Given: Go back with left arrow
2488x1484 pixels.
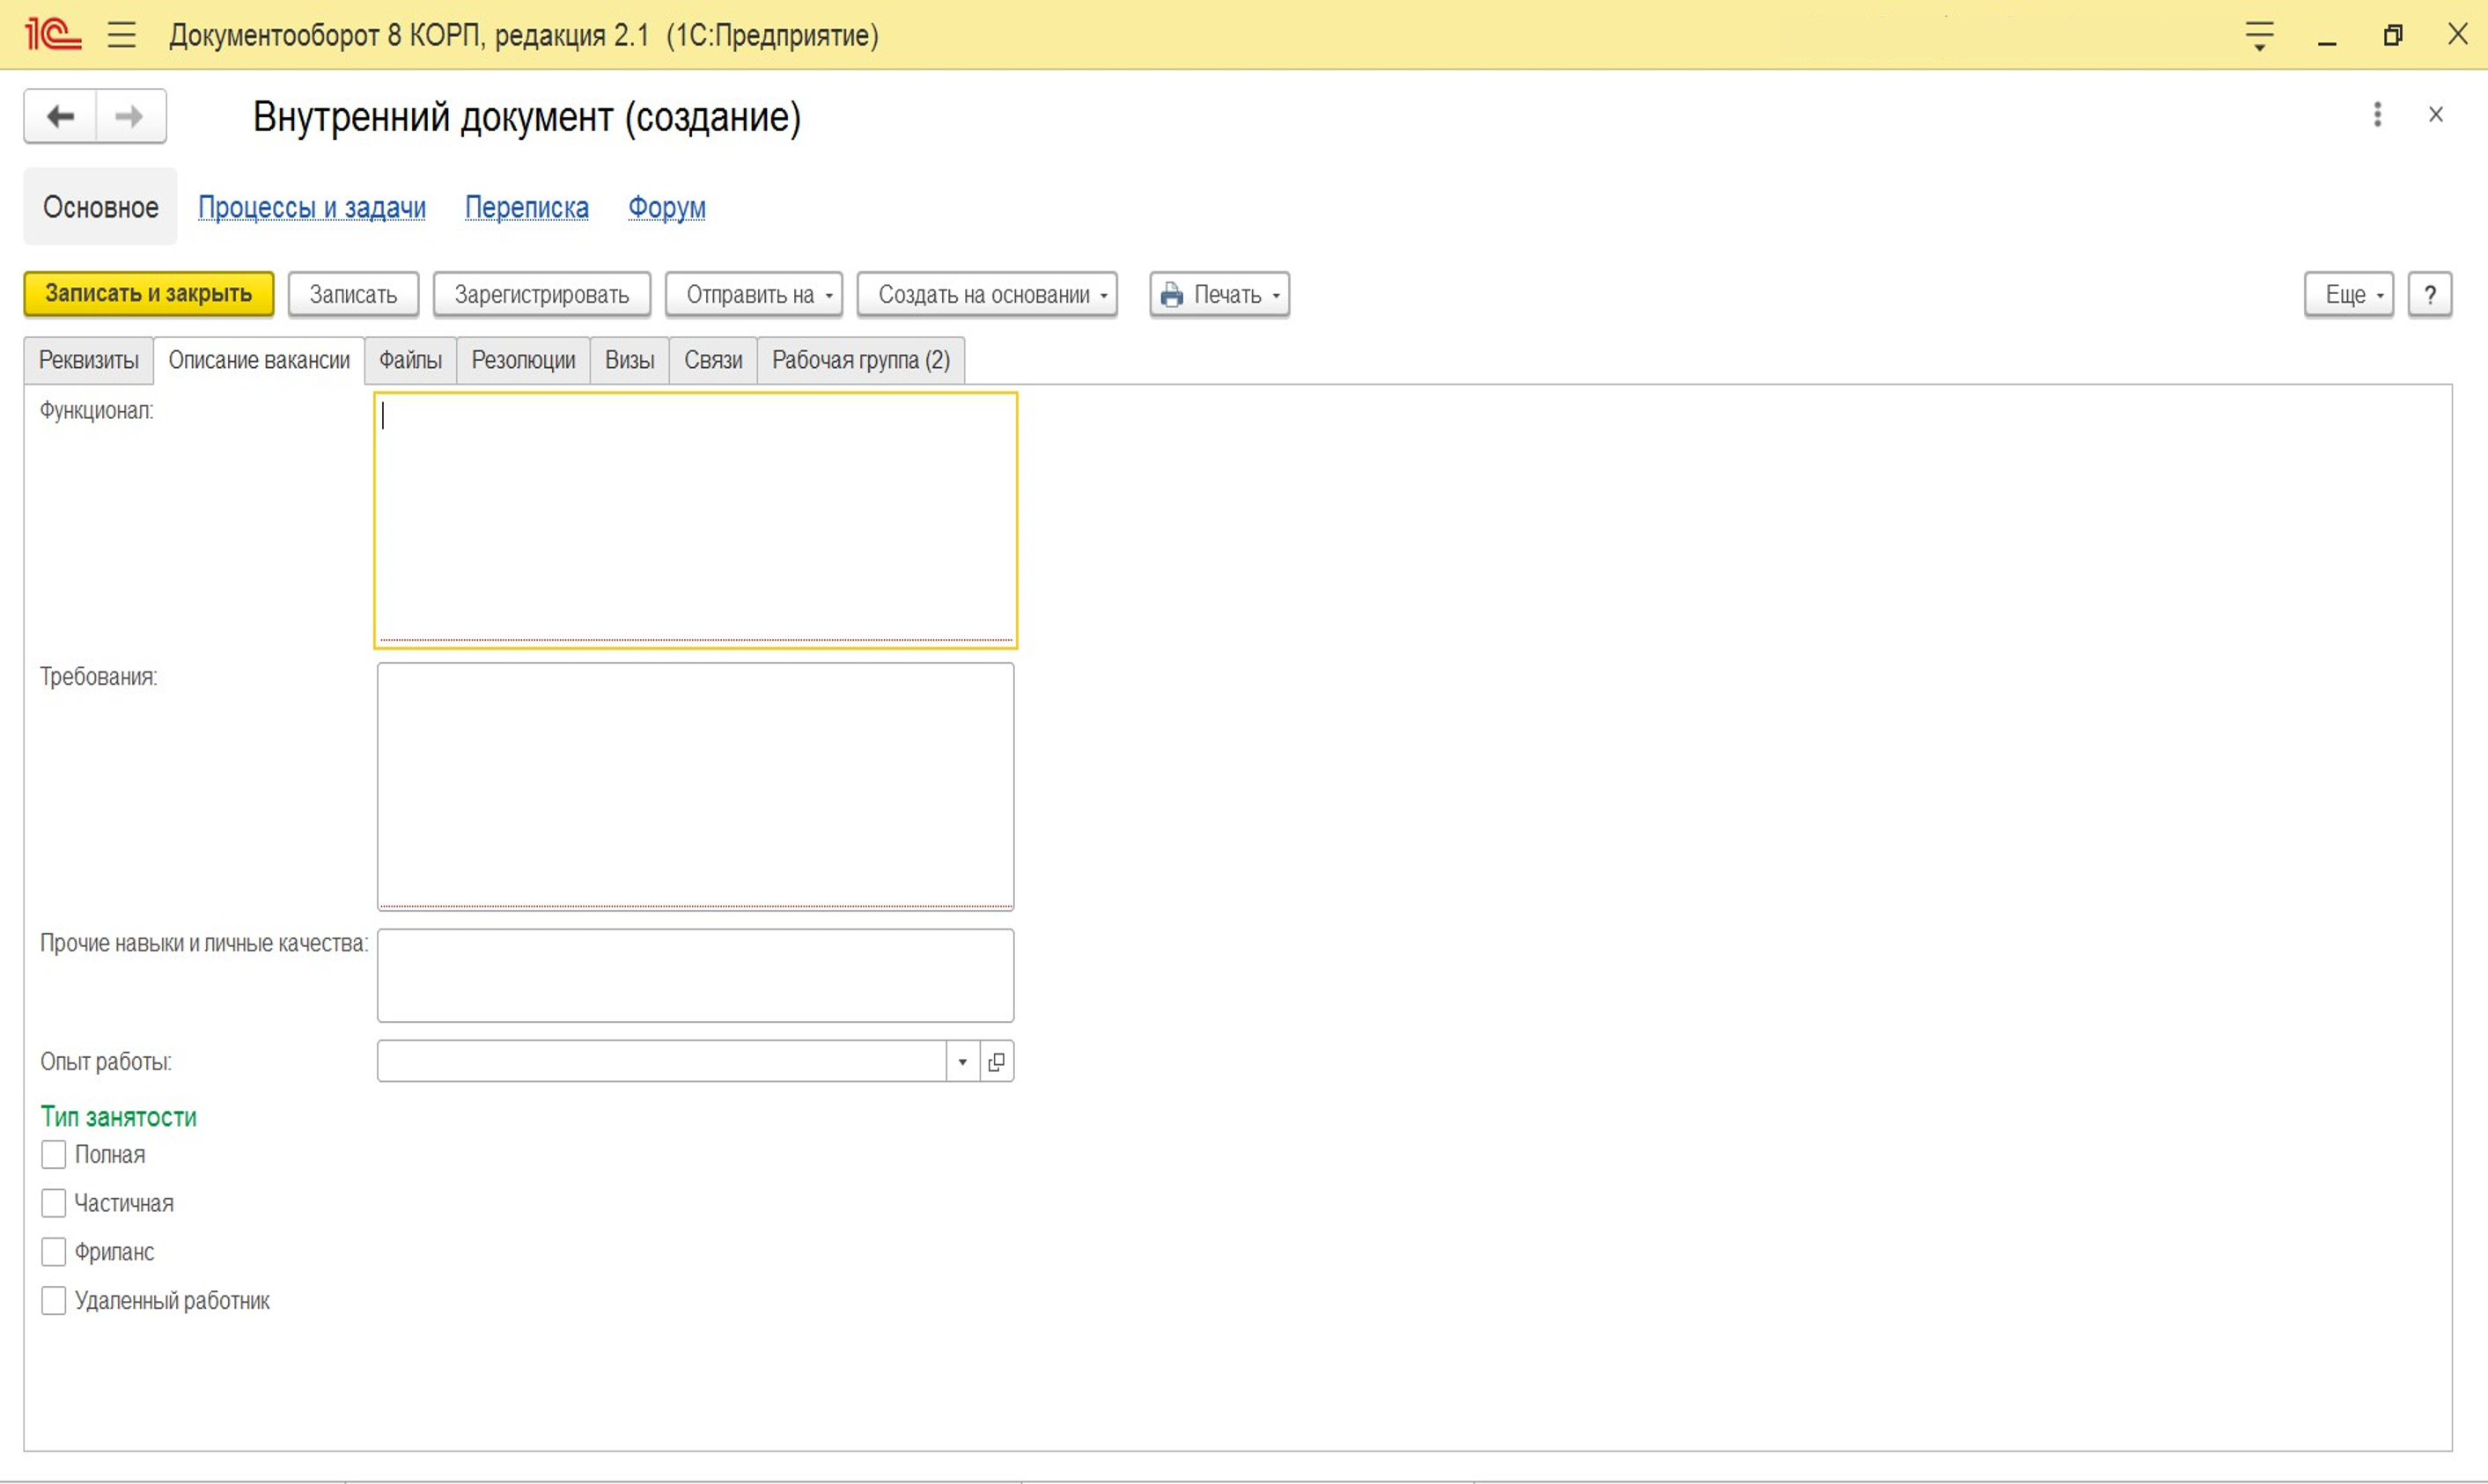Looking at the screenshot, I should (x=60, y=116).
